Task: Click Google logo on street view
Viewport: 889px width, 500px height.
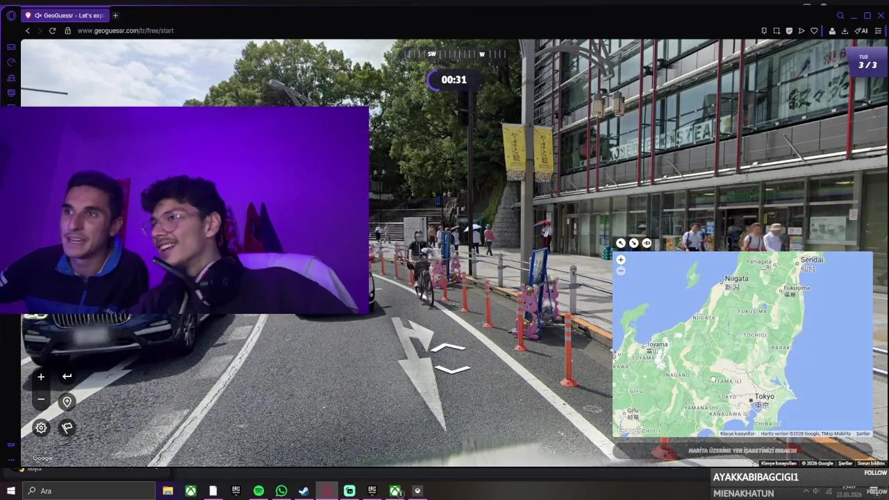Action: click(x=42, y=458)
